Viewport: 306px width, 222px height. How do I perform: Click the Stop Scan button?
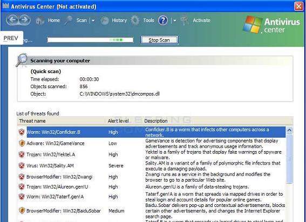(x=159, y=40)
